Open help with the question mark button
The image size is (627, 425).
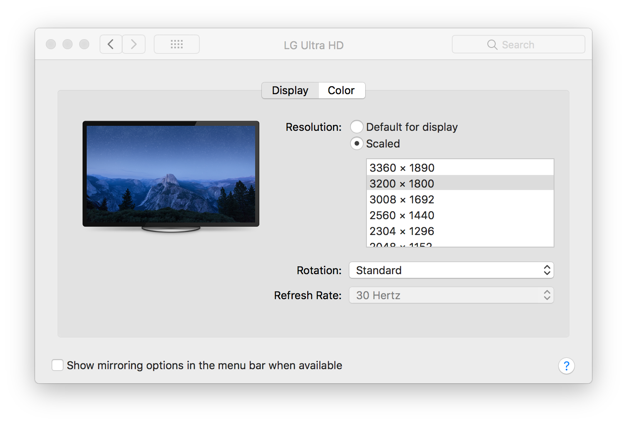click(566, 366)
